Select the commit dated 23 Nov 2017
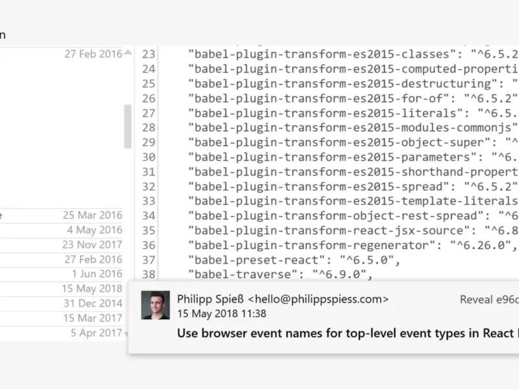Screen dimensions: 519x389 coord(61,245)
